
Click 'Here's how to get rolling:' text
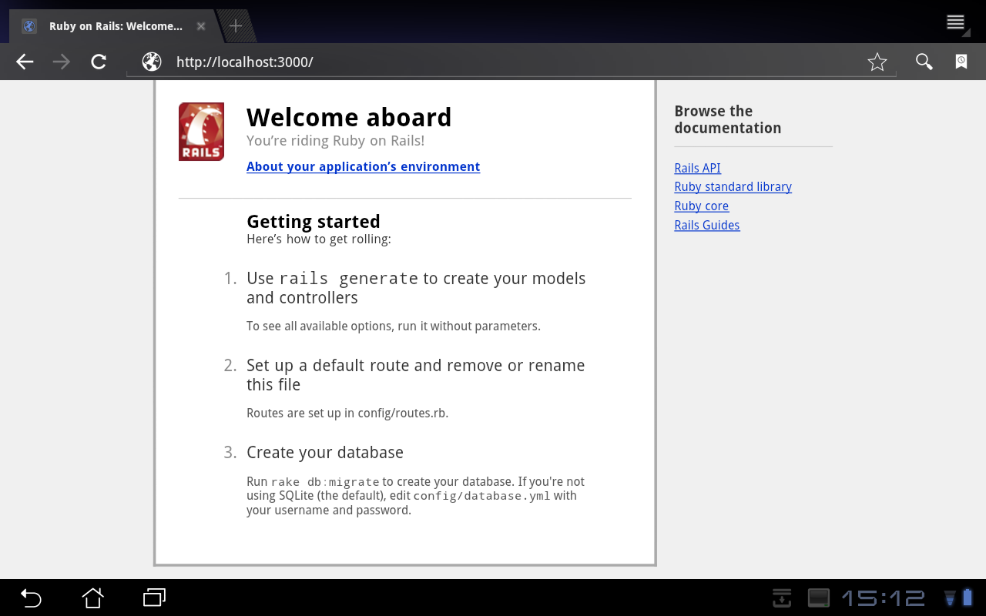[x=319, y=239]
